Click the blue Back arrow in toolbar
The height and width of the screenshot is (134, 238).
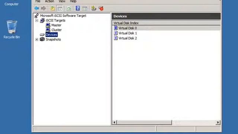coord(37,8)
